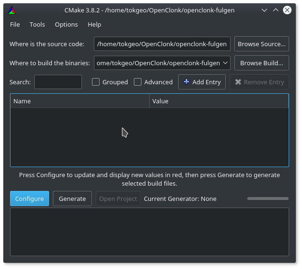Open the Options menu
The image size is (302, 269).
coord(66,25)
